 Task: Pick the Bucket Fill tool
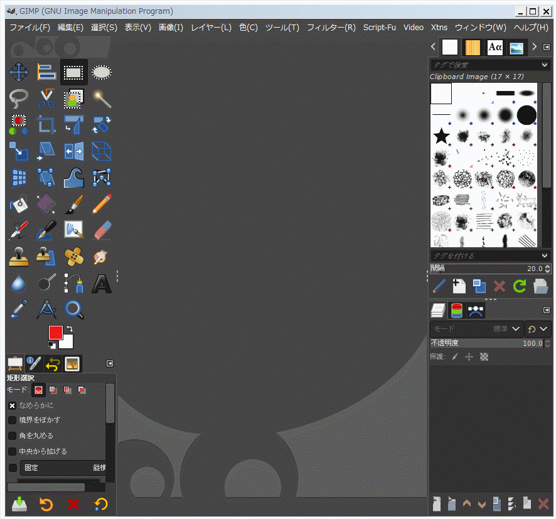(19, 204)
